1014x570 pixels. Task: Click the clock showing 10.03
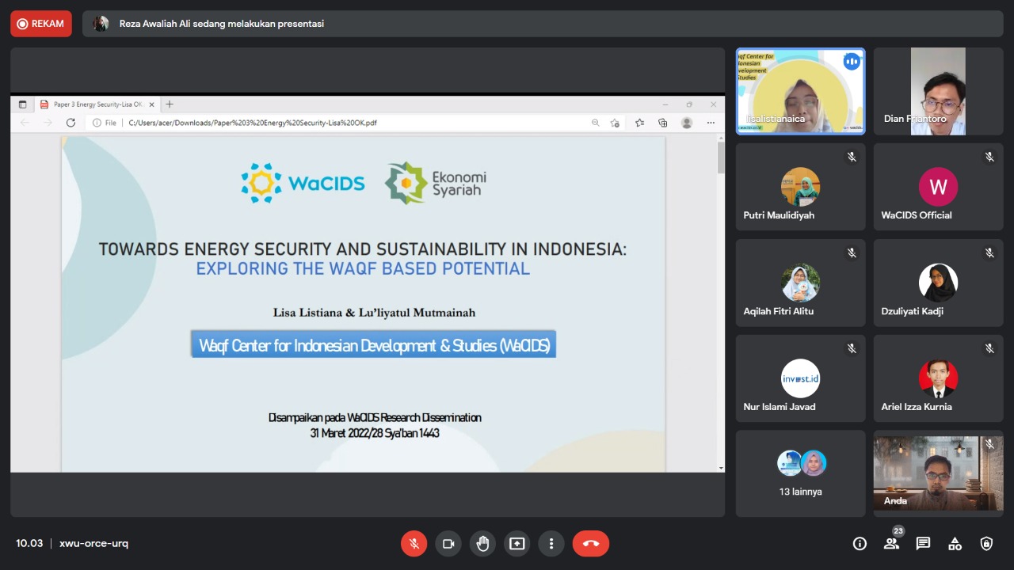(29, 543)
